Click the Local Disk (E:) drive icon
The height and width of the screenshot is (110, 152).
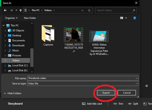coord(9,71)
